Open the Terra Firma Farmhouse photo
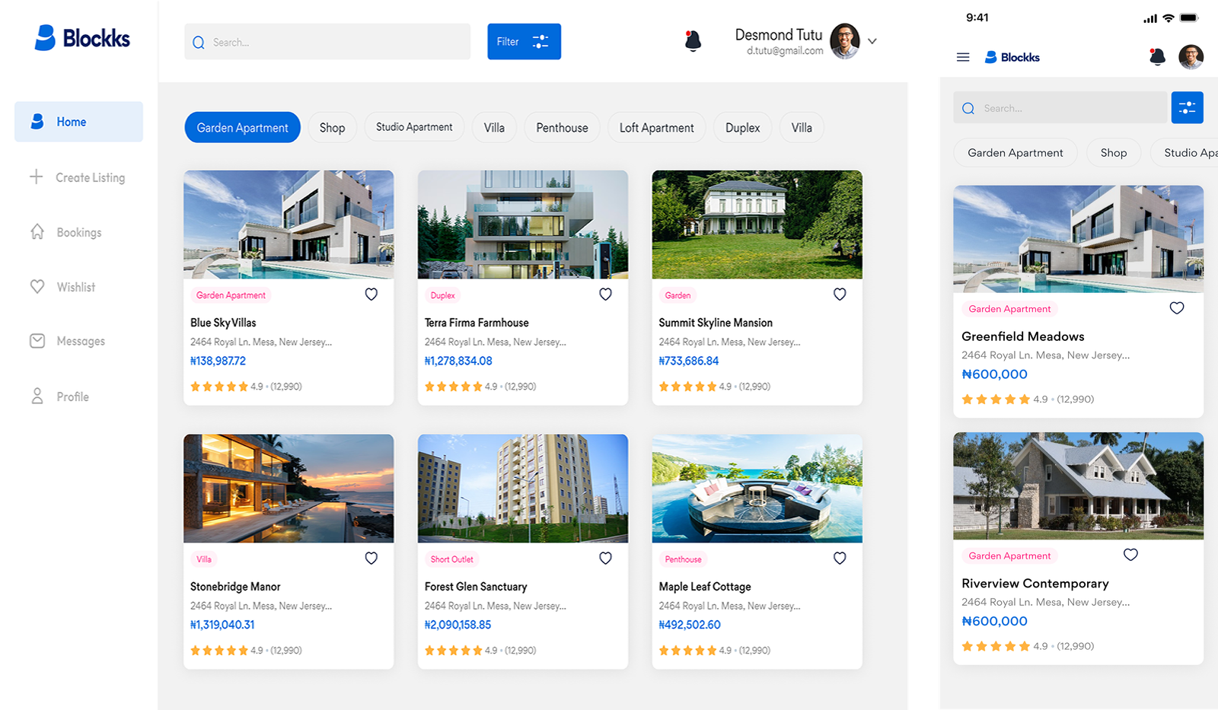This screenshot has height=710, width=1218. tap(523, 224)
